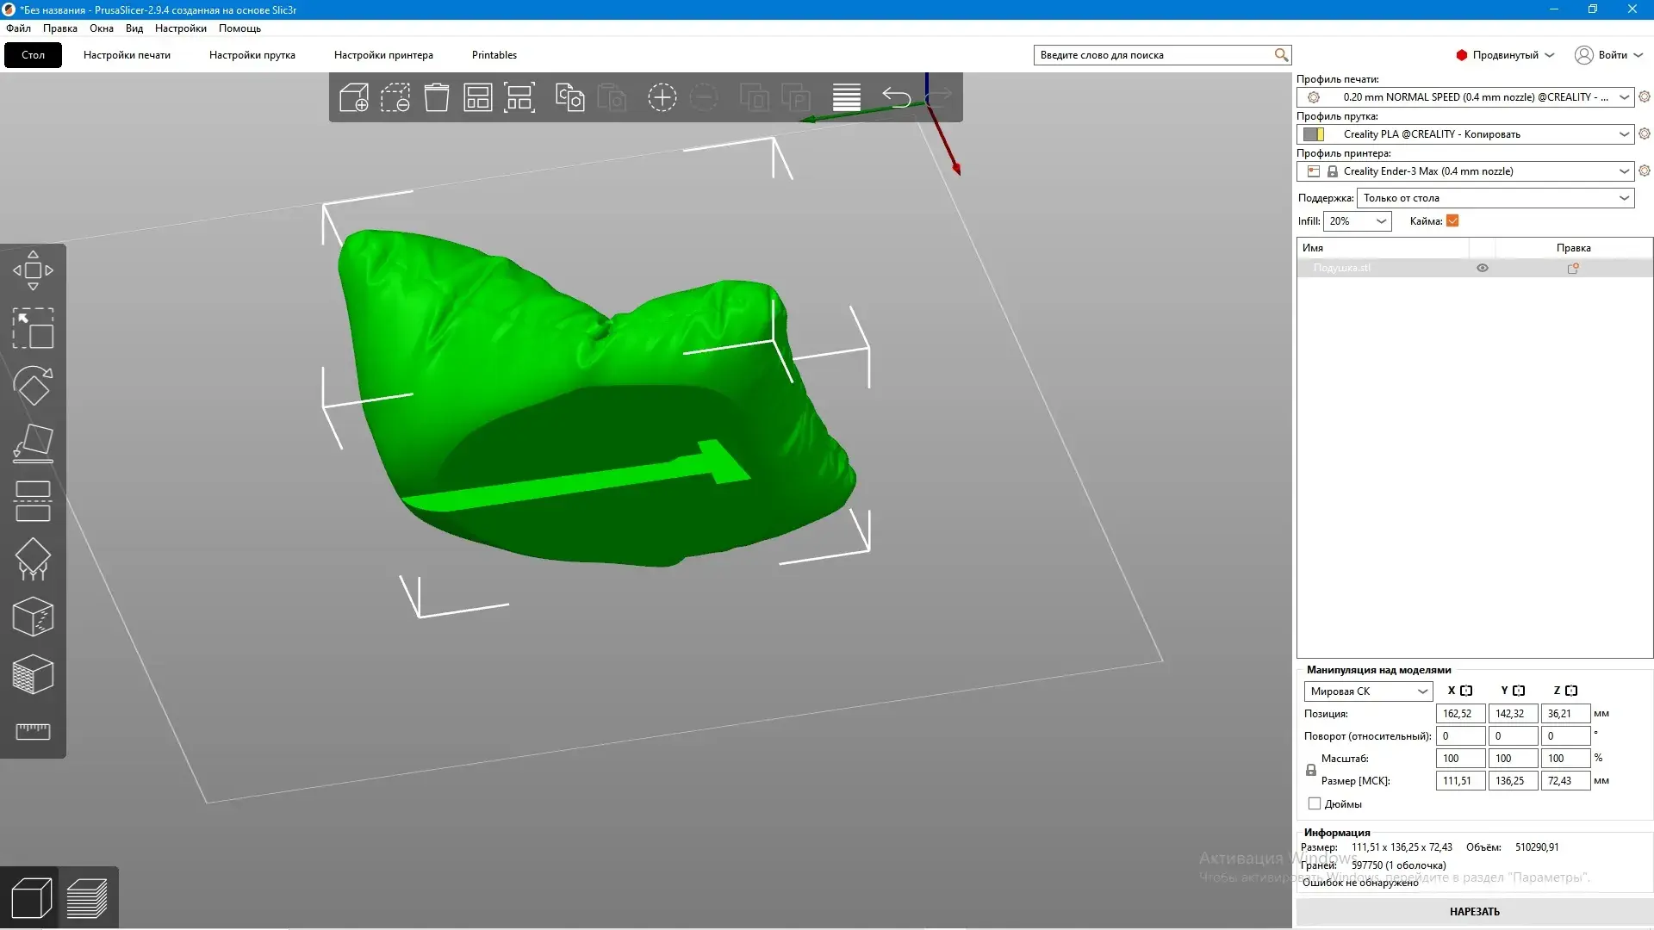1654x930 pixels.
Task: Click the search magnifier icon
Action: click(1281, 55)
